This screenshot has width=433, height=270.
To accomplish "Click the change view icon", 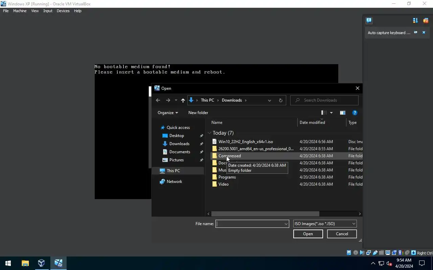I will pos(324,113).
